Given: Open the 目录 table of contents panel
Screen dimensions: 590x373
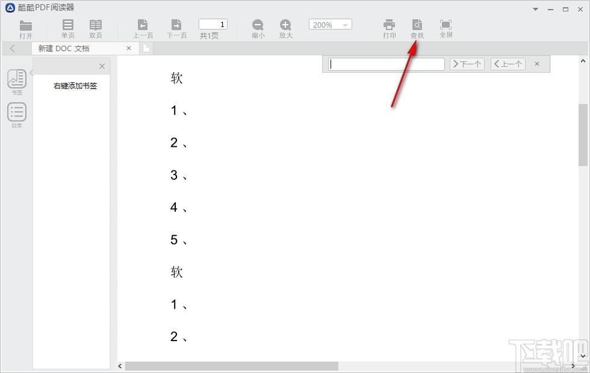Looking at the screenshot, I should (17, 115).
